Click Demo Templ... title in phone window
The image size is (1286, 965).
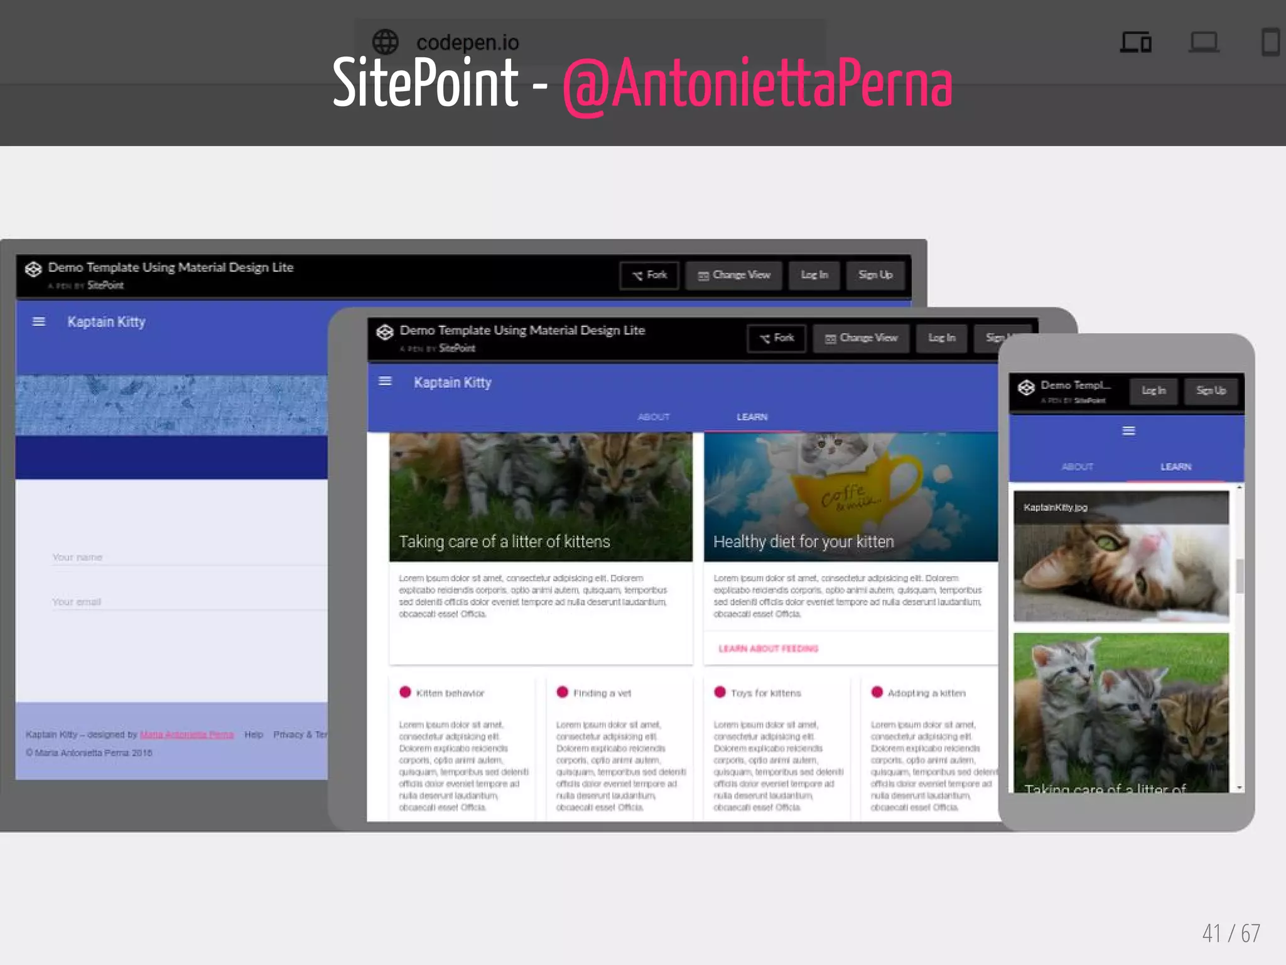pos(1076,385)
